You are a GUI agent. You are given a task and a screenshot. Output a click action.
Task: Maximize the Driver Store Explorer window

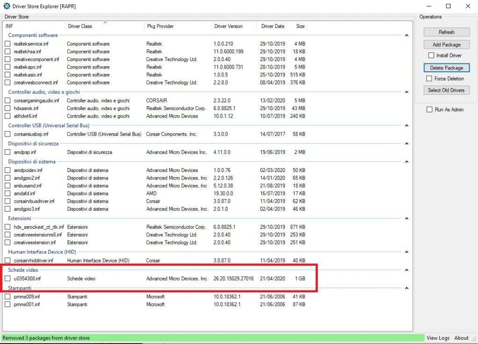click(448, 6)
